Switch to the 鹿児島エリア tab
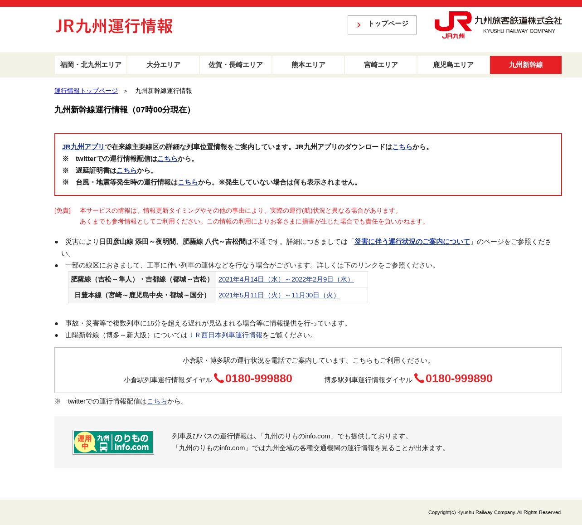This screenshot has height=525, width=582. click(x=453, y=65)
